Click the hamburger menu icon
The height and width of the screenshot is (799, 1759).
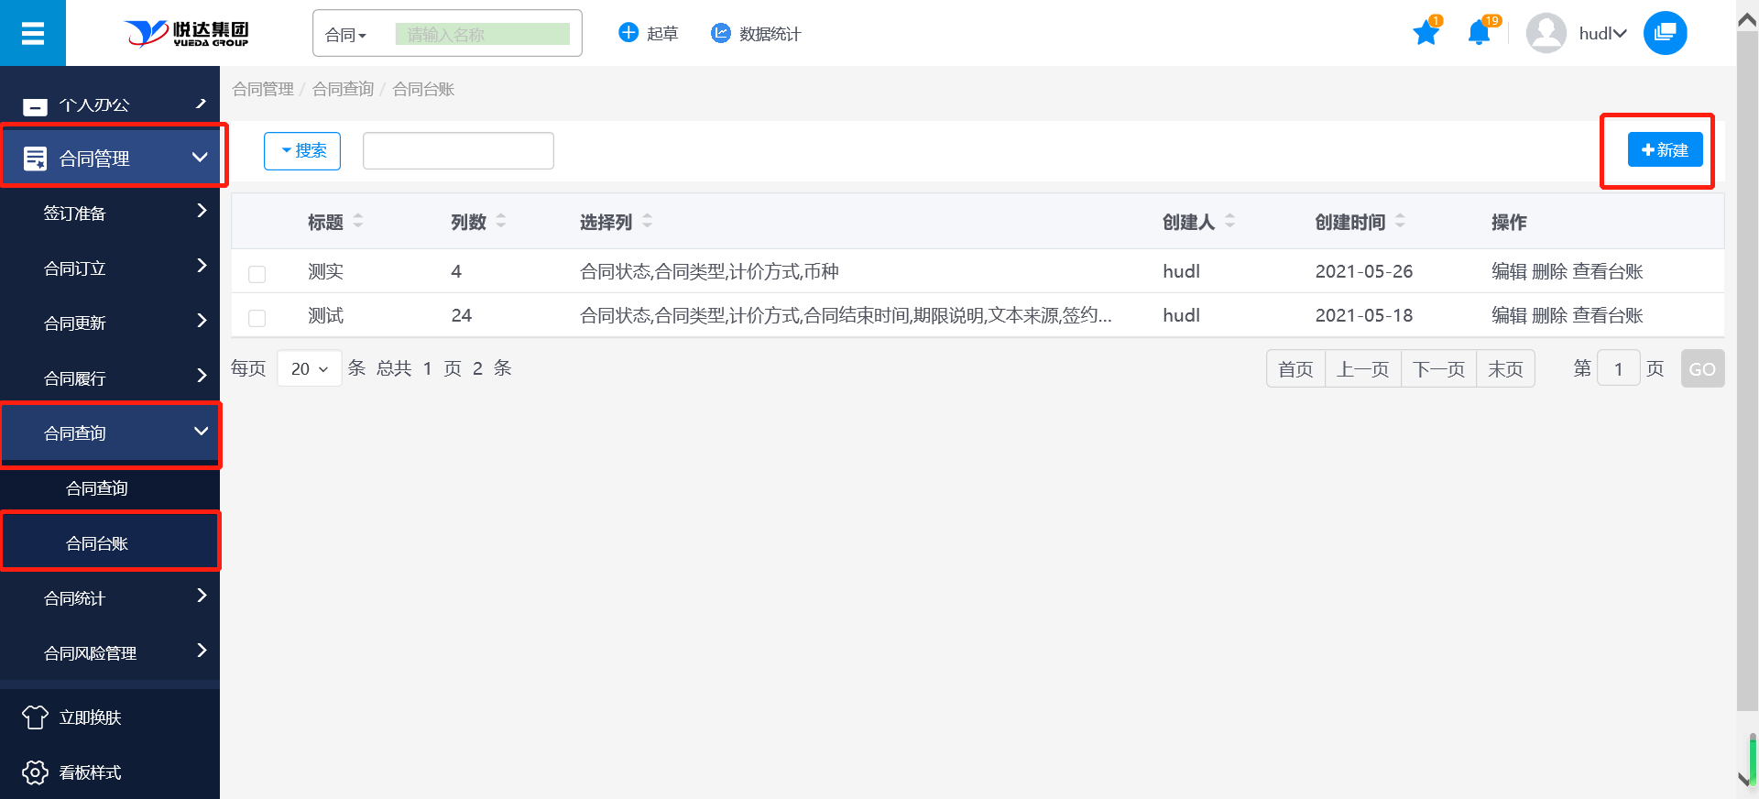pos(33,34)
